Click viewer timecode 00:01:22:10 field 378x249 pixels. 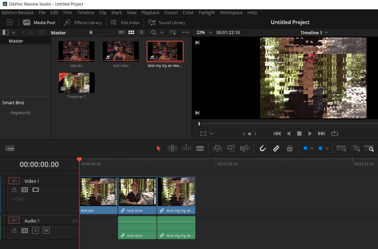(x=228, y=32)
